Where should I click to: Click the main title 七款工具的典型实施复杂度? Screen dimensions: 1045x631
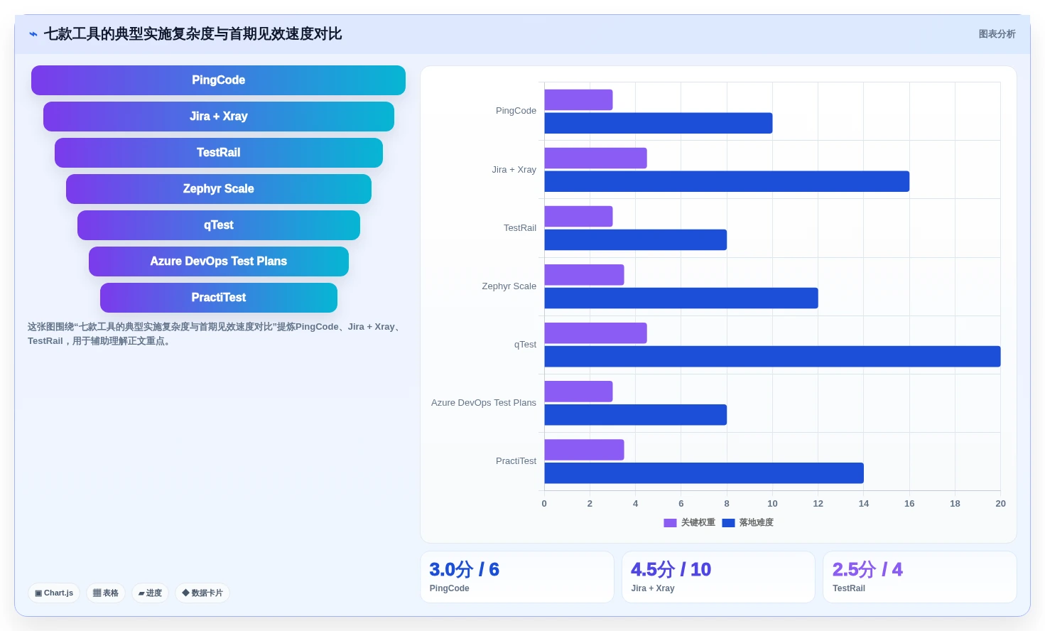[193, 34]
